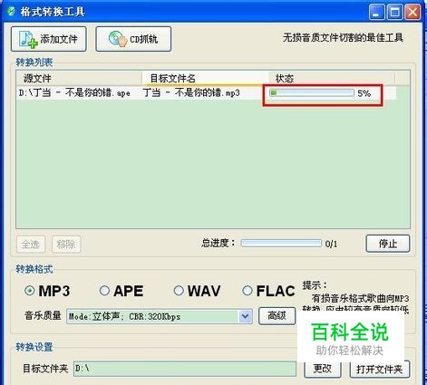Select the FLAC format radio button
Viewport: 427px width, 385px height.
point(247,291)
